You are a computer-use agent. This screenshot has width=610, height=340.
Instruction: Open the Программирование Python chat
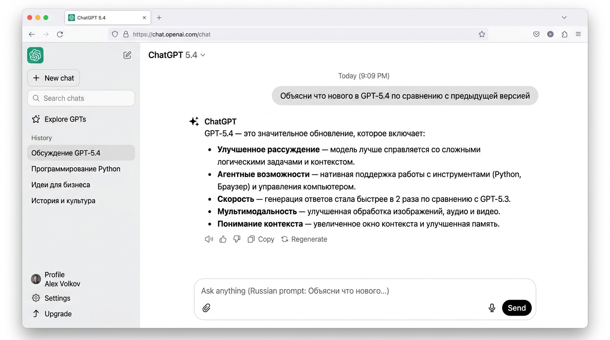pos(76,169)
